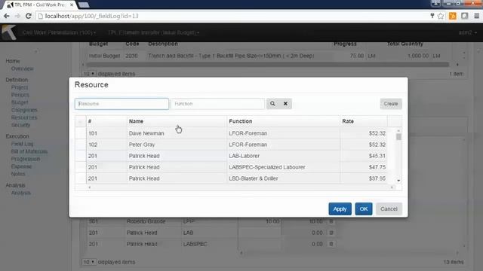
Task: Click the key icon in the address bar
Action: click(x=432, y=16)
